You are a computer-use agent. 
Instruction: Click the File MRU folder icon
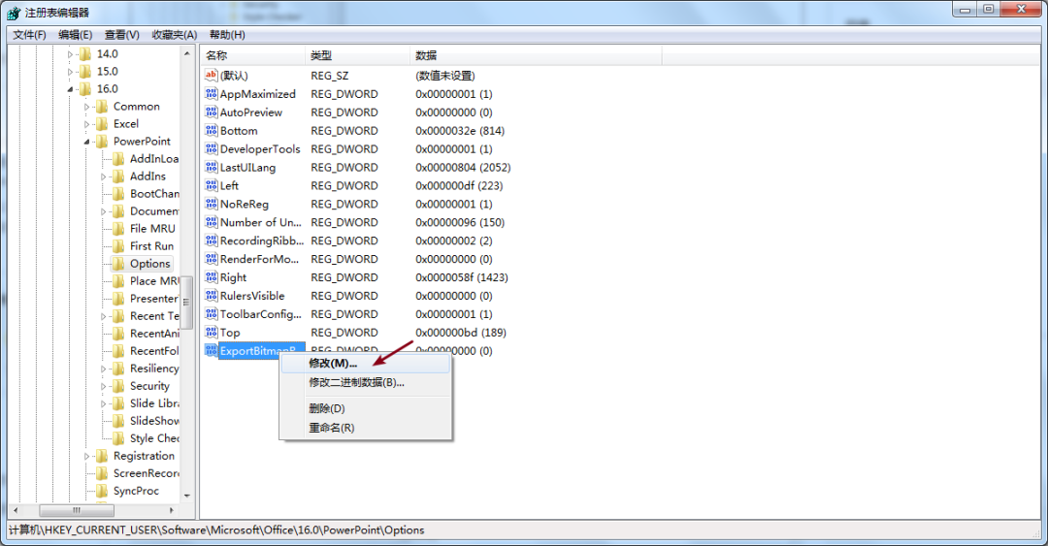click(118, 229)
